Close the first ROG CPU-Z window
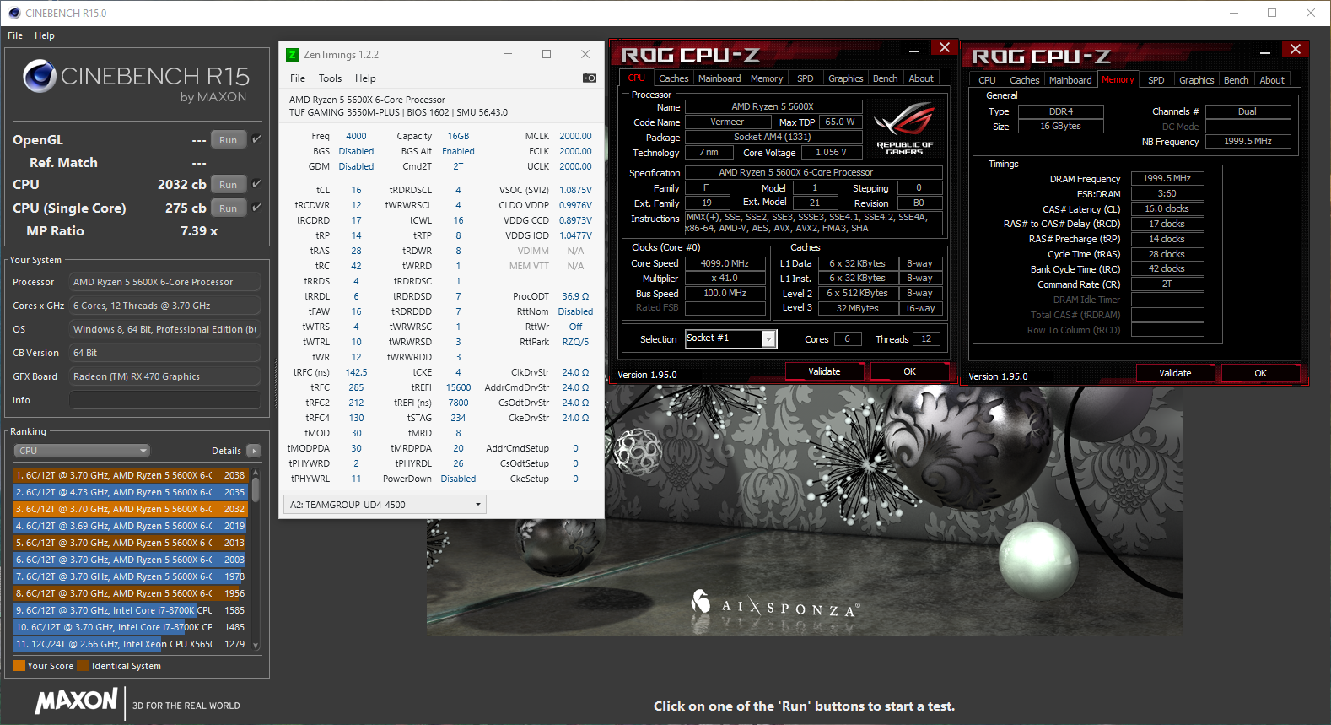Screen dimensions: 1331x725 [x=945, y=47]
